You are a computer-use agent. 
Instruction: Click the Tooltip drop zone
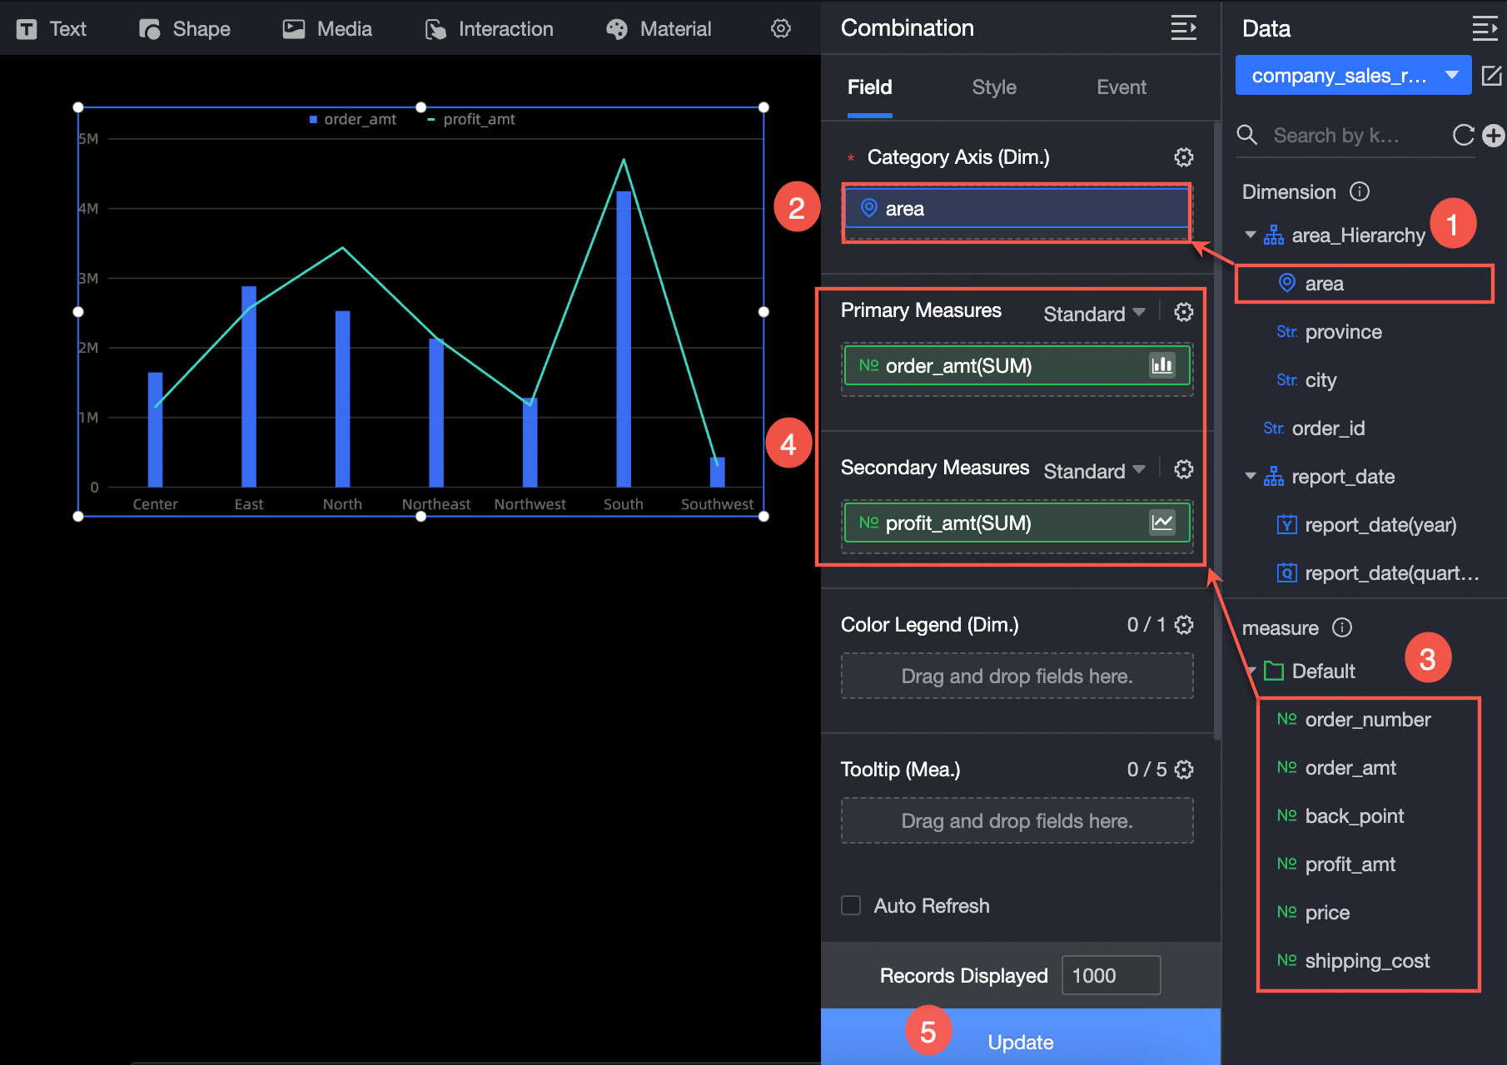[1017, 820]
